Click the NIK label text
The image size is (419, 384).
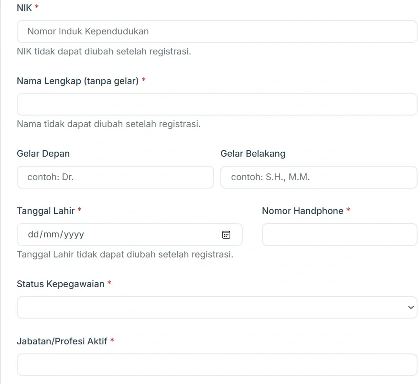(x=23, y=8)
